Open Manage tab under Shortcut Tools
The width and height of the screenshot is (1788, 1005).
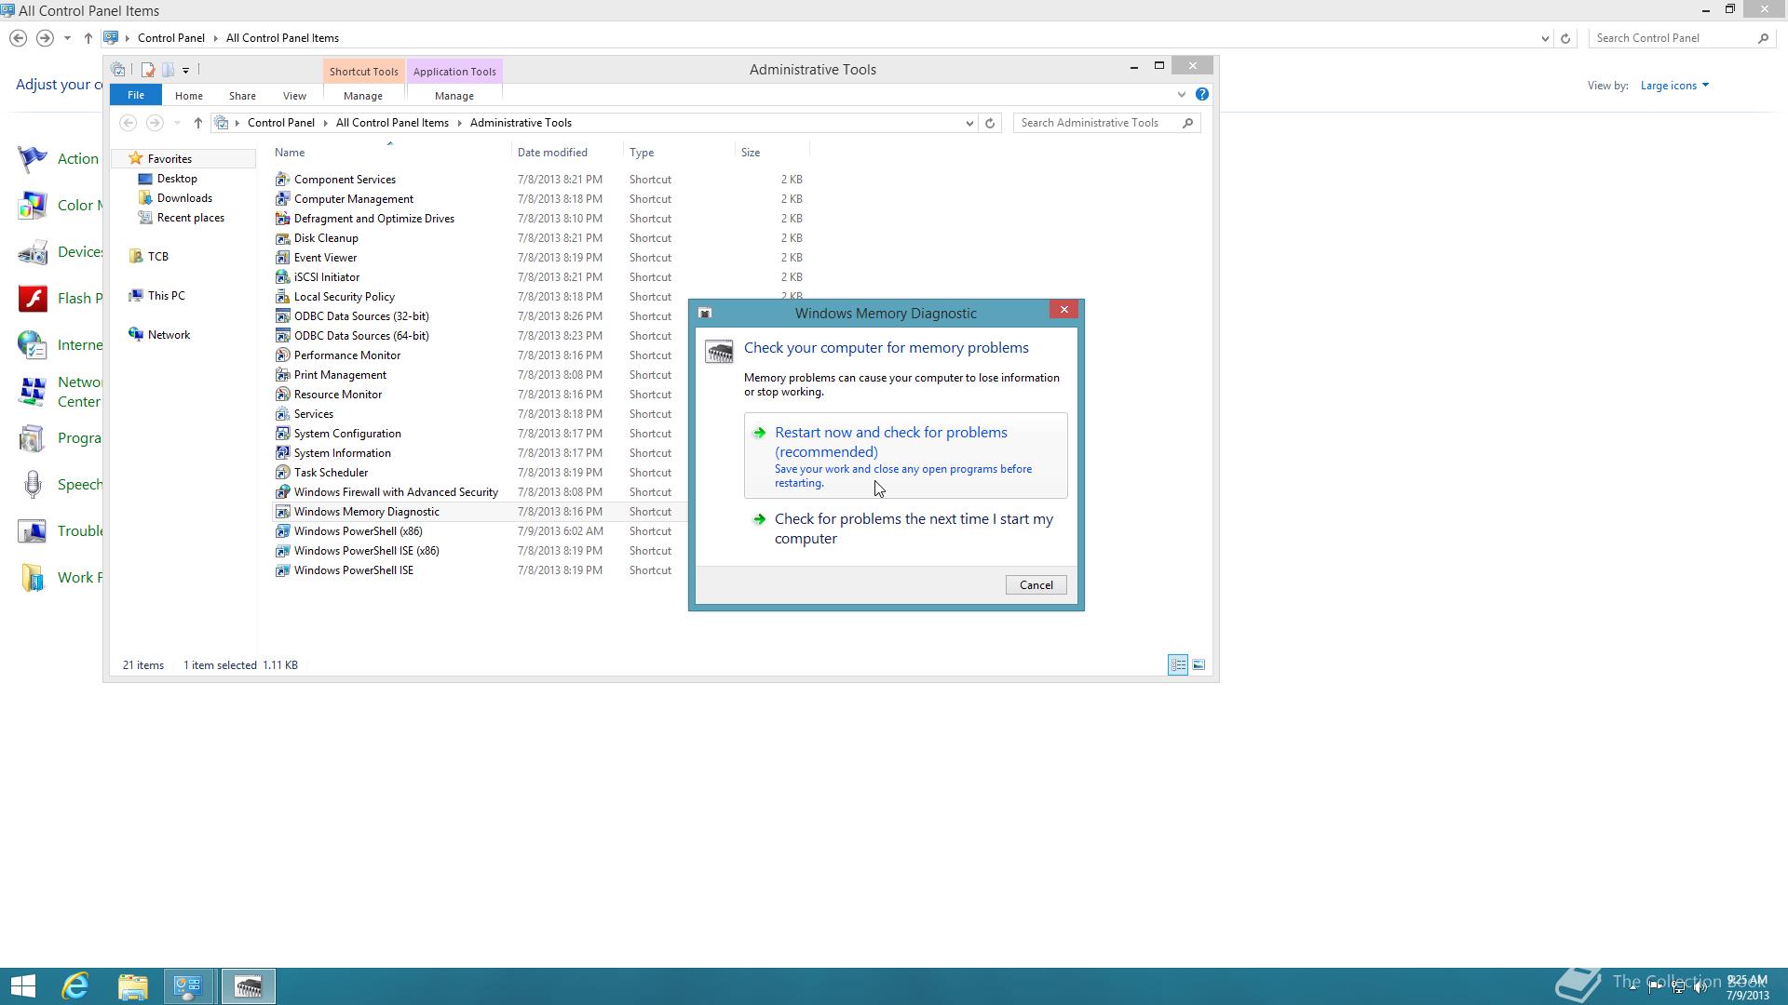pyautogui.click(x=362, y=96)
